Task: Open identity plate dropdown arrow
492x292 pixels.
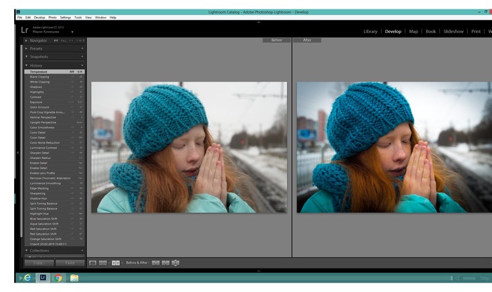Action: pyautogui.click(x=72, y=32)
